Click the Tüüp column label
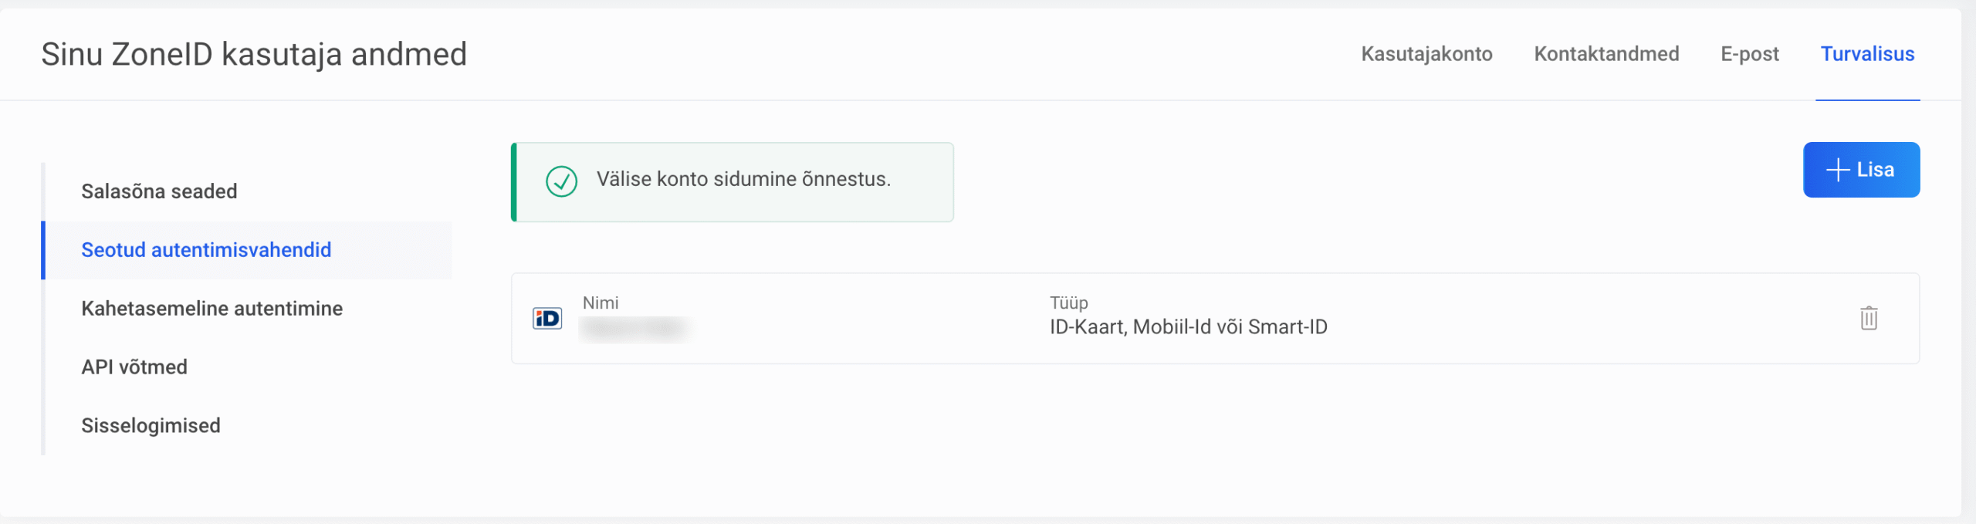Image resolution: width=1976 pixels, height=524 pixels. pos(1068,303)
